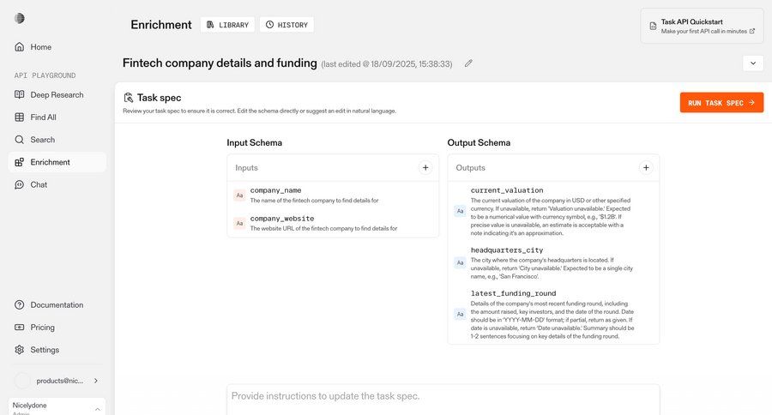Expand the products account menu chevron
This screenshot has width=772, height=415.
(x=96, y=380)
